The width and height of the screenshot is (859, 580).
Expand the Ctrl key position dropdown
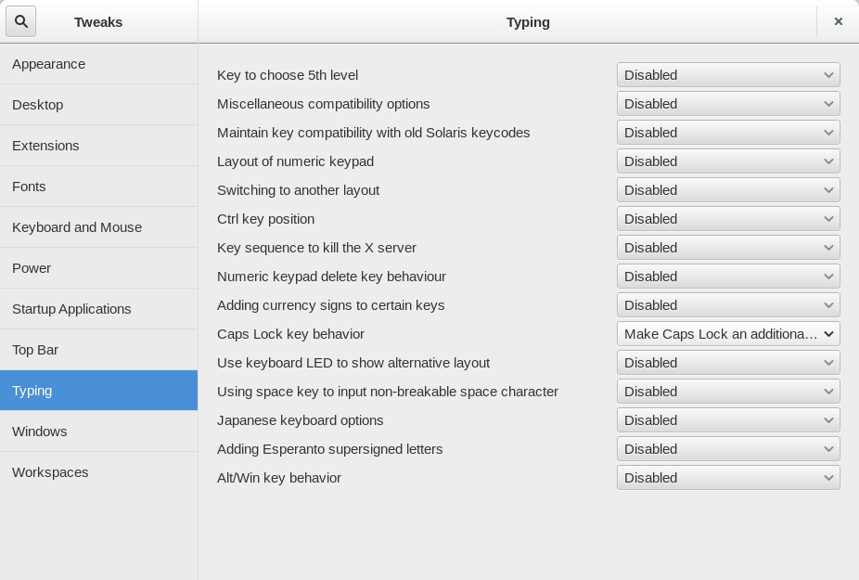coord(728,219)
